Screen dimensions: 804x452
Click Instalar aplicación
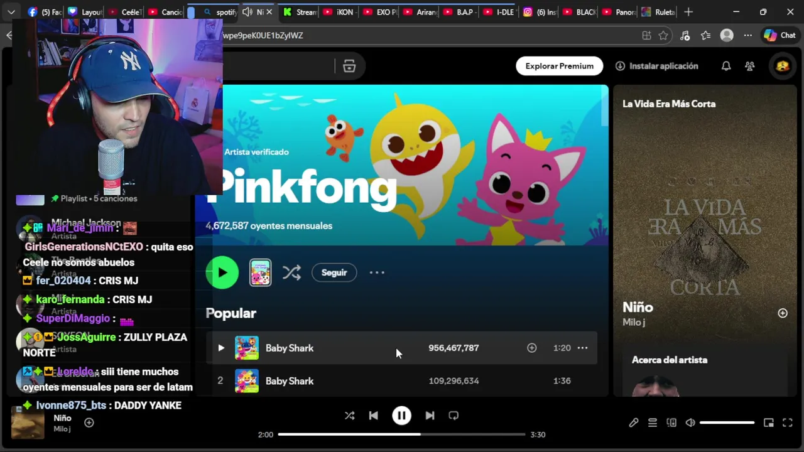point(656,66)
